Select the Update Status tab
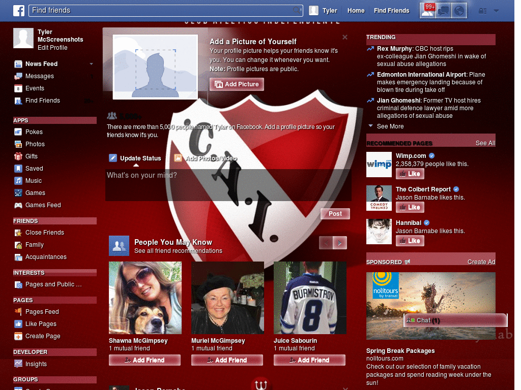Screen dimensions: 521x390 tap(135, 158)
